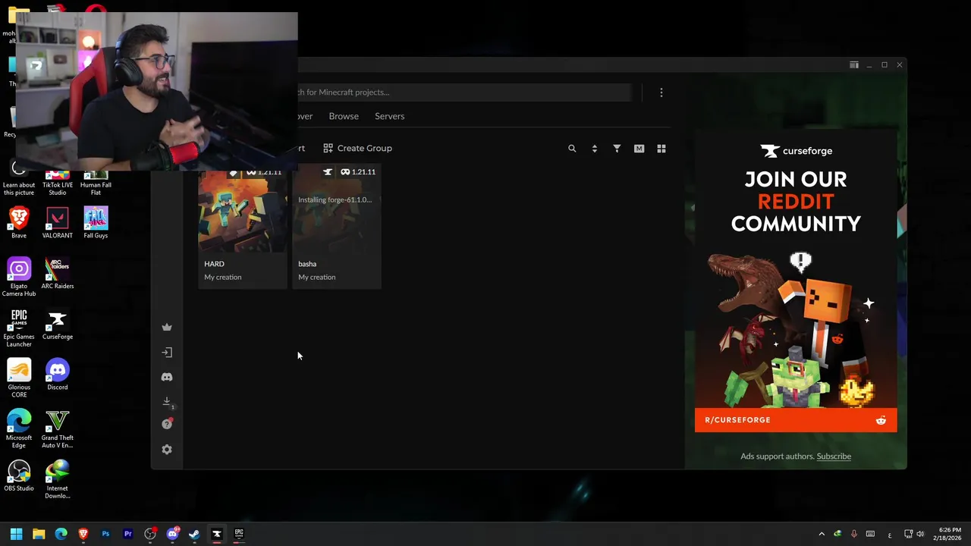Screen dimensions: 971x546
Task: Click the sign-in arrow icon in sidebar
Action: (x=167, y=352)
